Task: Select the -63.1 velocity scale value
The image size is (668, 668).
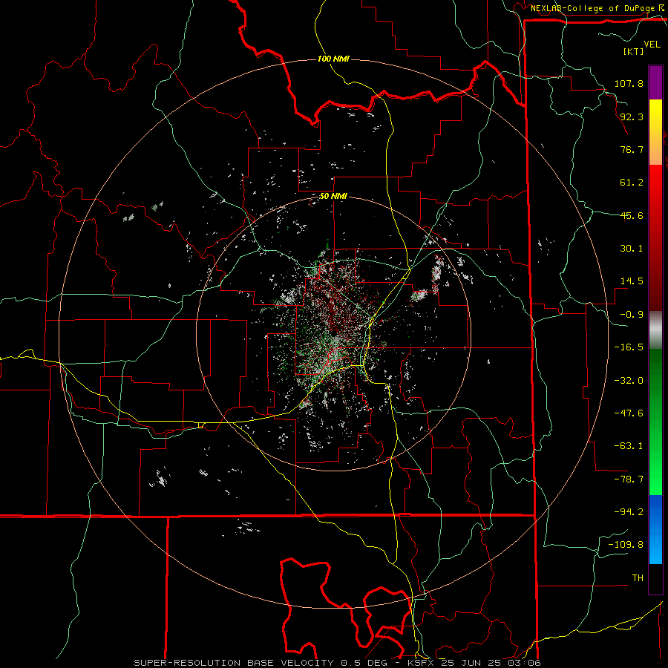Action: point(629,446)
